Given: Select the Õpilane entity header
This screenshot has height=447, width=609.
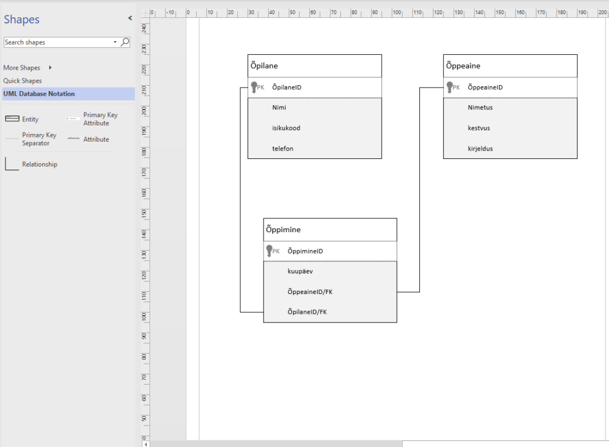Looking at the screenshot, I should (x=314, y=66).
